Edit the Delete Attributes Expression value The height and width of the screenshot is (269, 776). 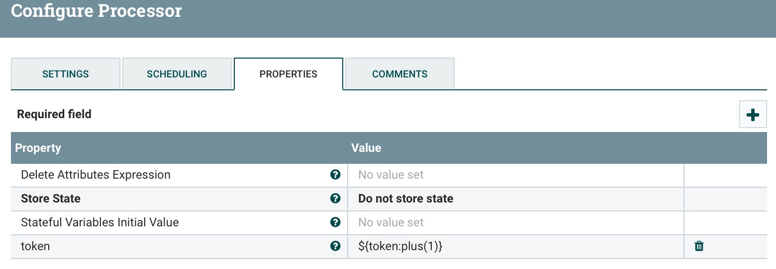(x=516, y=175)
